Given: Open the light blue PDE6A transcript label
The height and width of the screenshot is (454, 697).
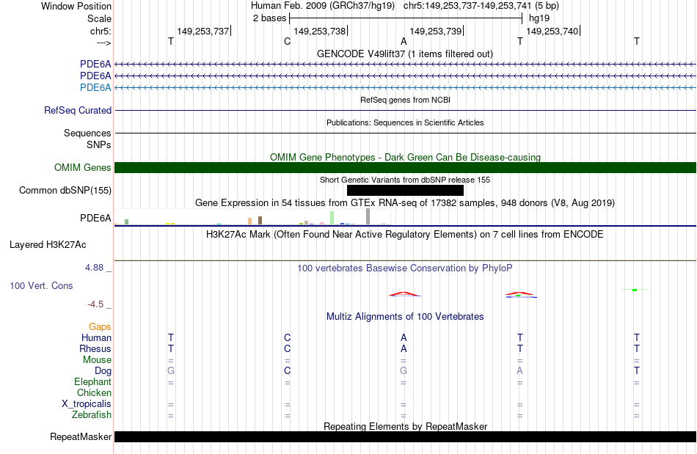Looking at the screenshot, I should click(95, 87).
